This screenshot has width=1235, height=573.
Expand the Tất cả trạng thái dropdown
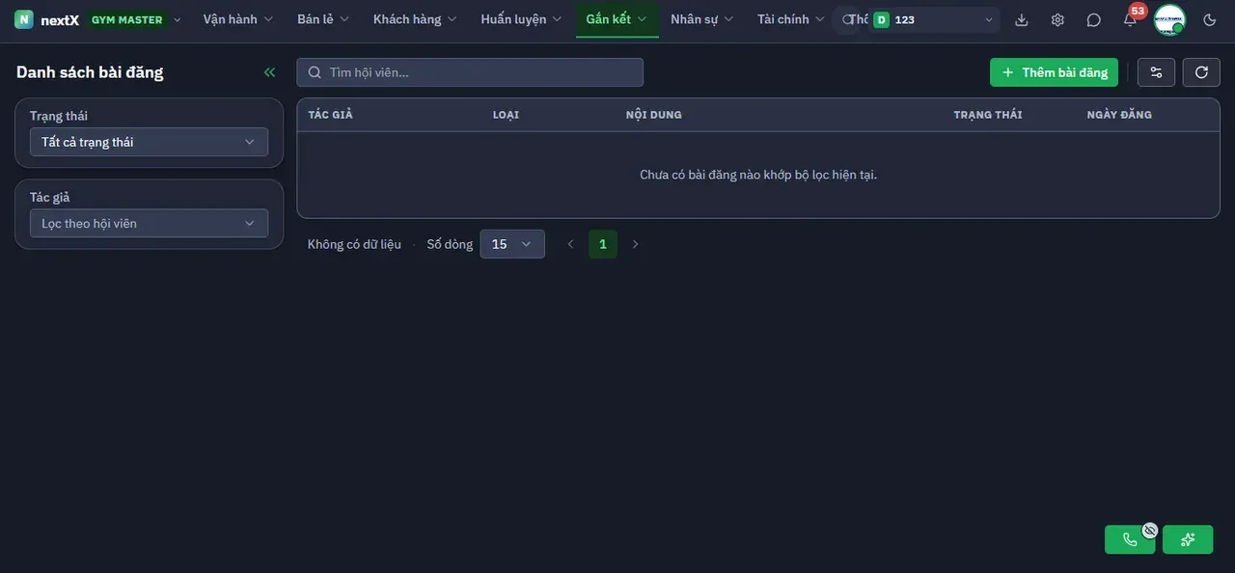[x=149, y=142]
